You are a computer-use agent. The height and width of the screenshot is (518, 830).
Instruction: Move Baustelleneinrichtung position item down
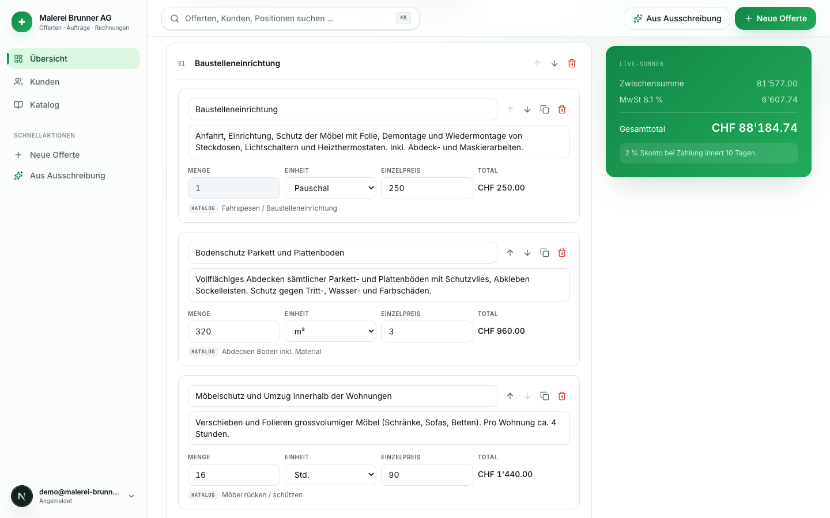pos(527,109)
